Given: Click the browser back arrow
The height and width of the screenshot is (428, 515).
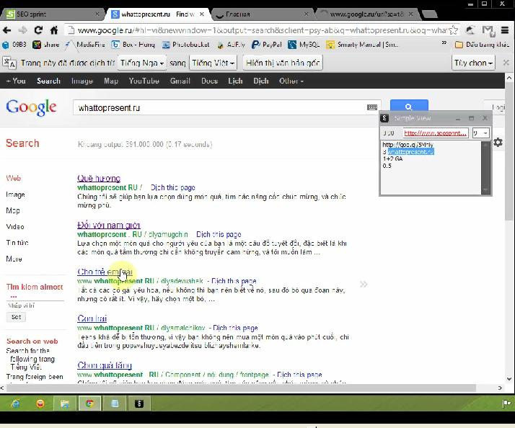Looking at the screenshot, I should click(x=6, y=30).
